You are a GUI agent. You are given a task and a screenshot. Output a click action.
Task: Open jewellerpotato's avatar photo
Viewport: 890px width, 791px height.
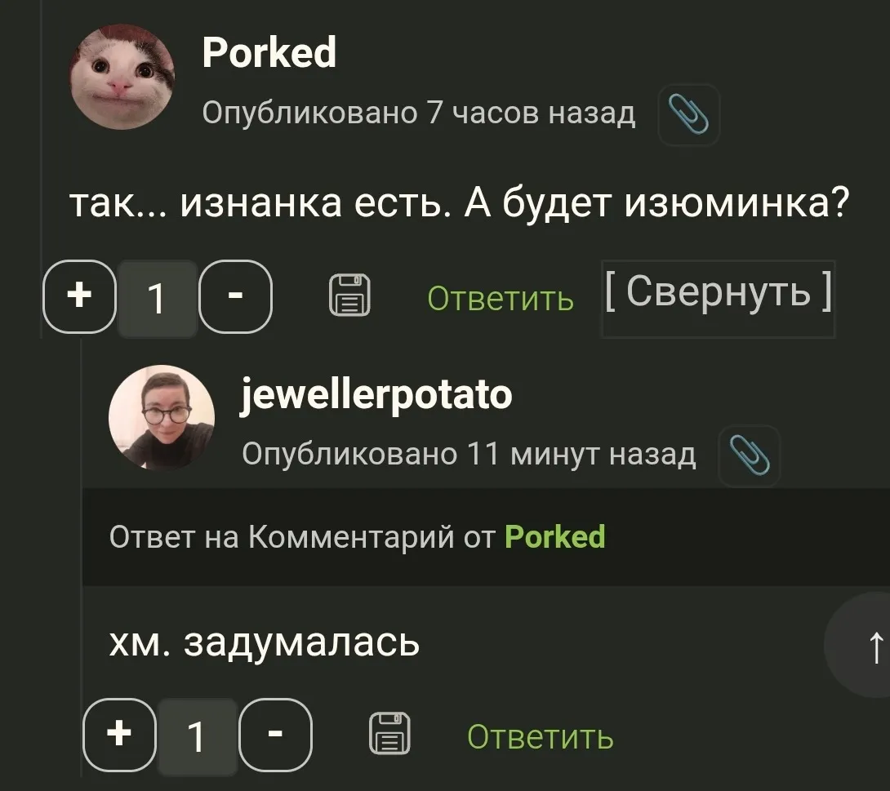tap(162, 418)
